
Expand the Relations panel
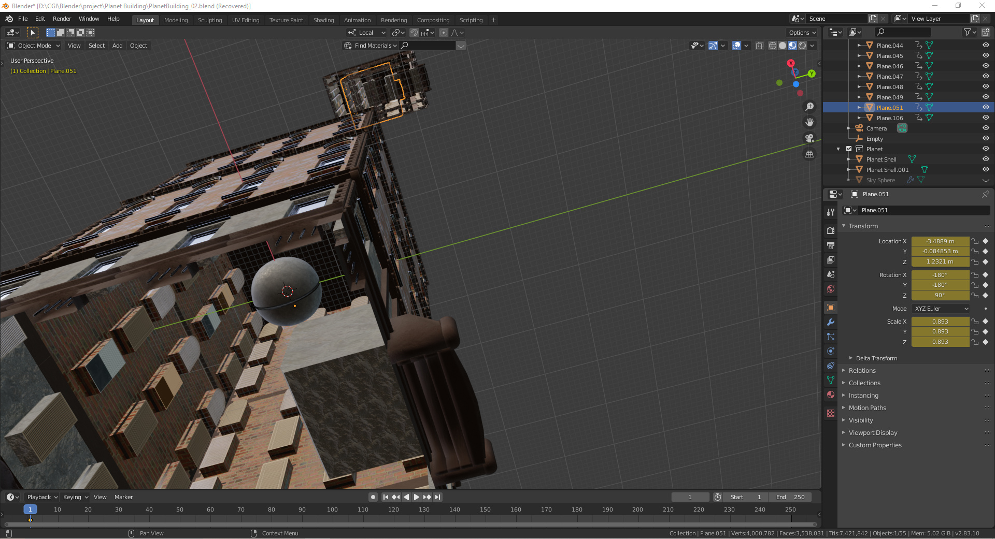(862, 371)
